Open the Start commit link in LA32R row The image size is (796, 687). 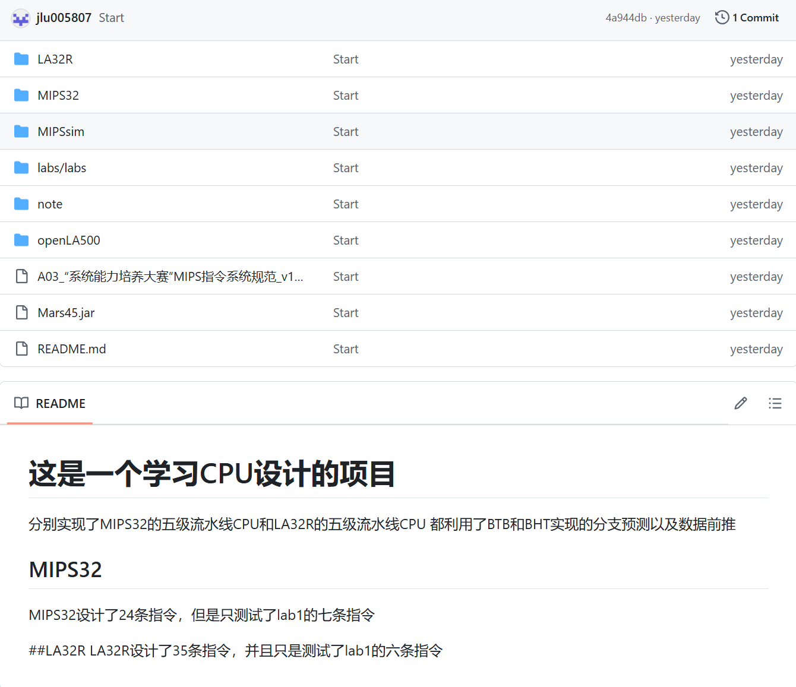point(346,59)
